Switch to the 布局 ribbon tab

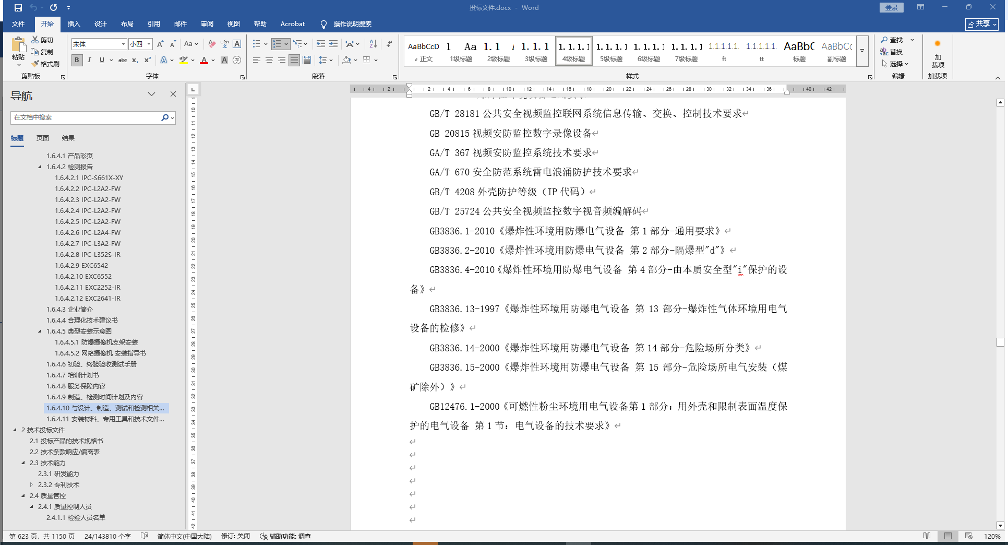(x=127, y=24)
